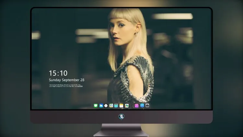Screen dimensions: 243x137
Task: Open the Camera app in the dock
Action: pos(147,106)
